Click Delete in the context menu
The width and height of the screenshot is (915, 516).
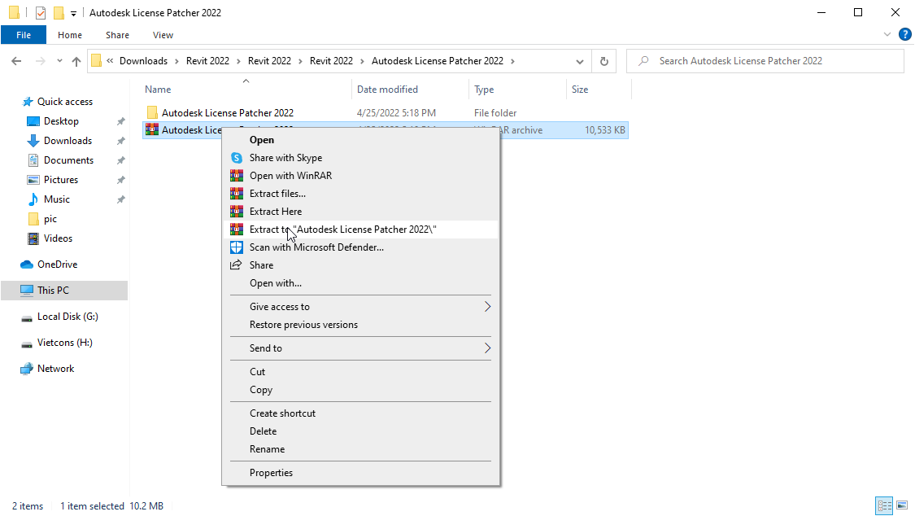(x=264, y=431)
